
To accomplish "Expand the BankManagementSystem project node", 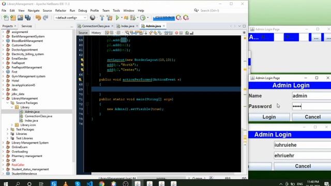I will coord(3,36).
